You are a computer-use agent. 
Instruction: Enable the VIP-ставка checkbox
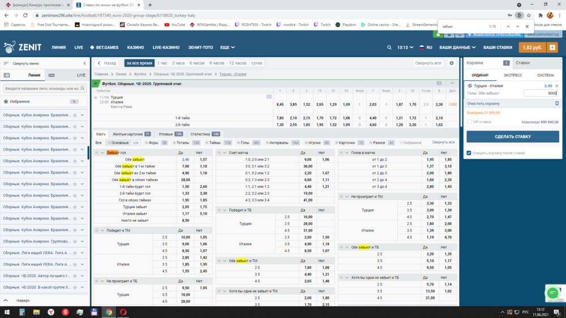coord(469,122)
